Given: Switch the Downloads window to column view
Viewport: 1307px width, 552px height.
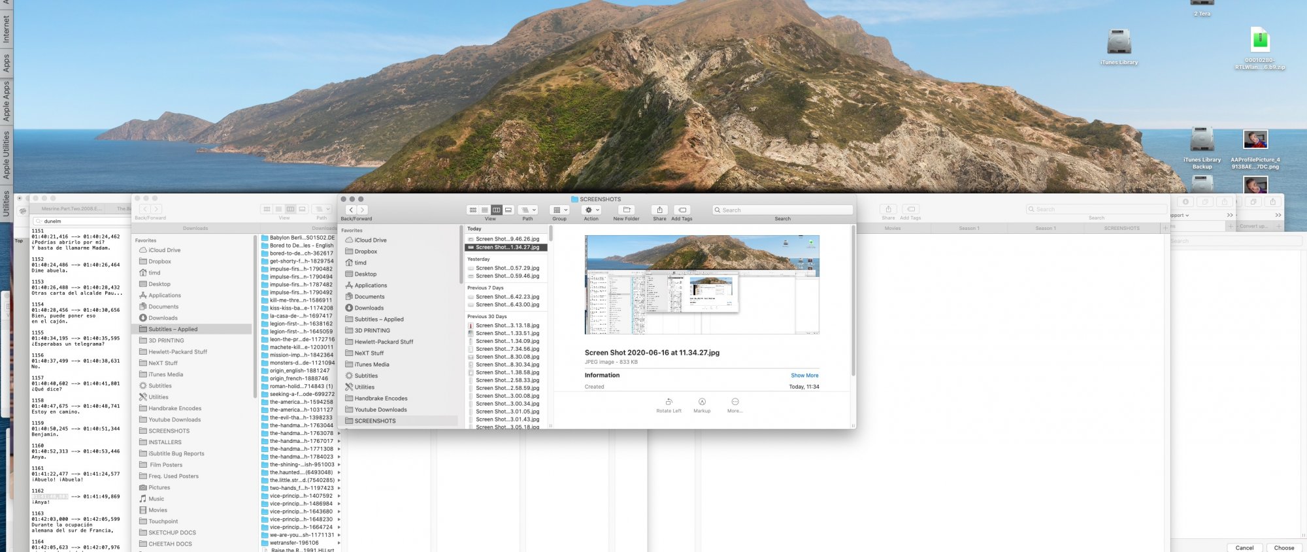Looking at the screenshot, I should (290, 209).
